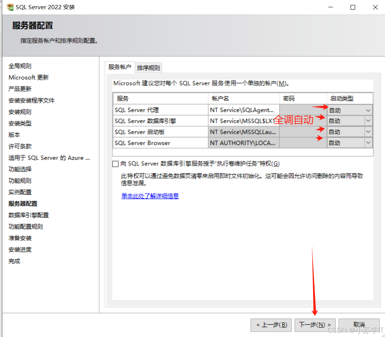Click the password cell for SQL Server 数据库引擎
385x337 pixels.
tap(303, 121)
